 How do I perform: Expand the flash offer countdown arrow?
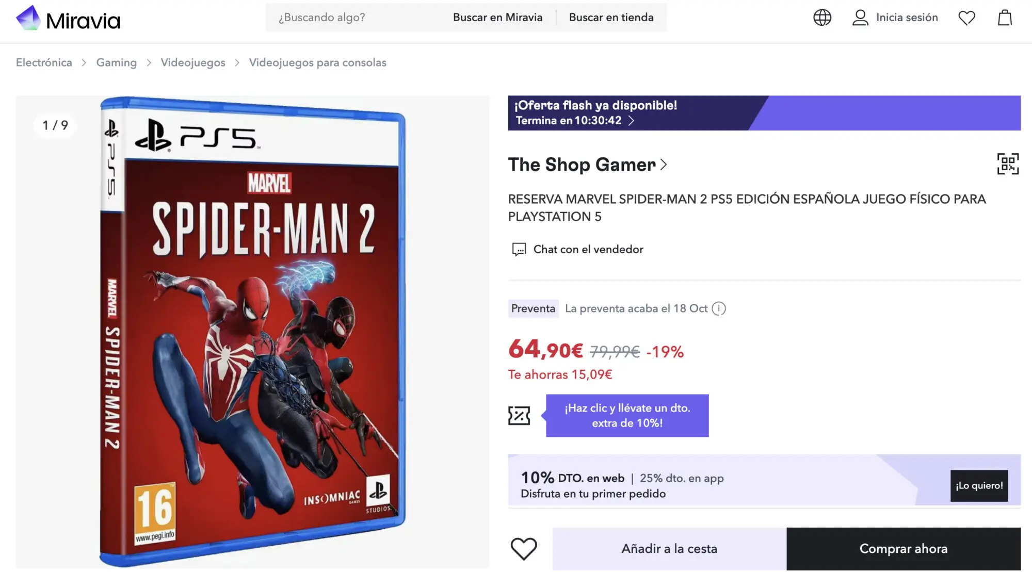tap(631, 121)
